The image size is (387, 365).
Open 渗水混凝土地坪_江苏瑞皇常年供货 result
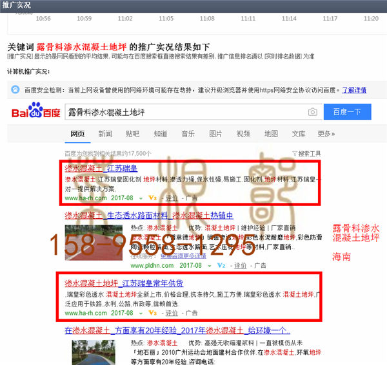124,283
